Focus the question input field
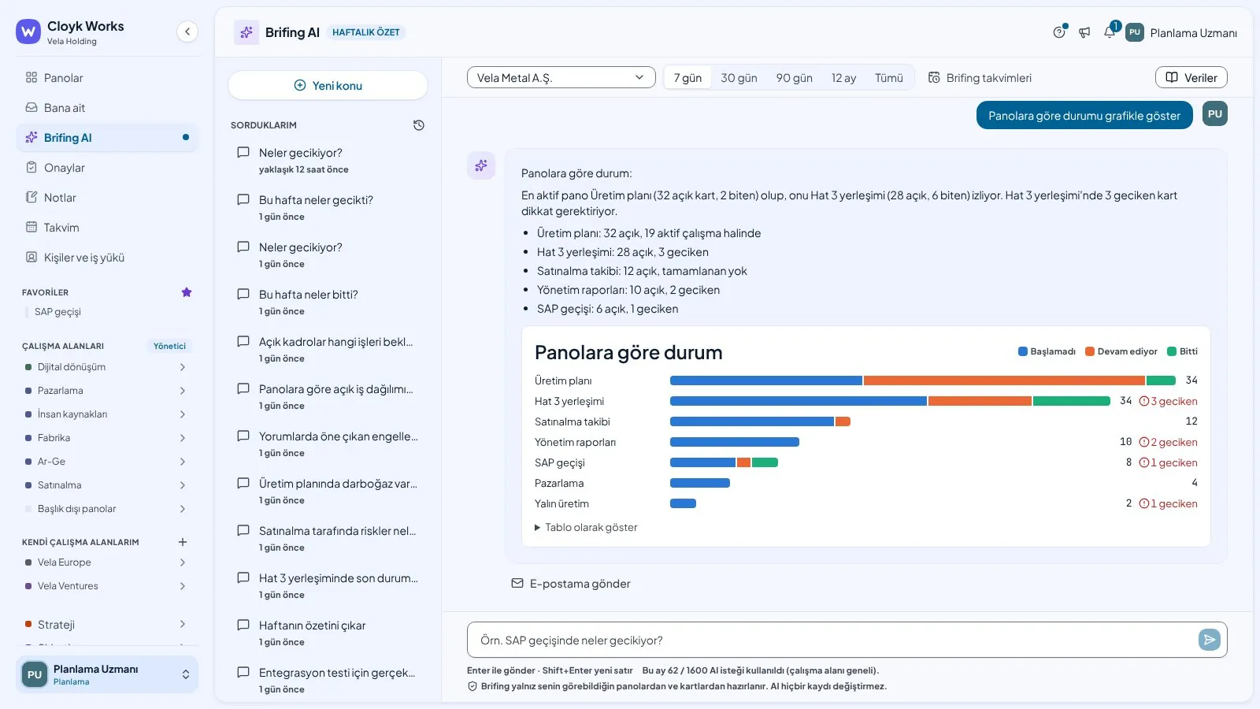 pos(835,640)
